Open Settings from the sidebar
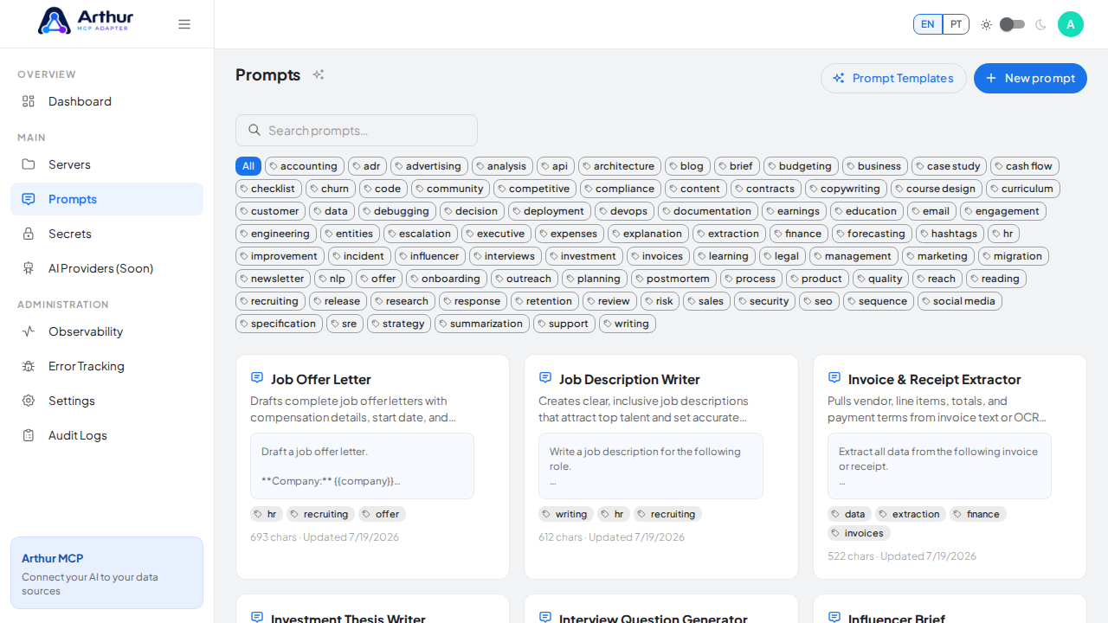The width and height of the screenshot is (1108, 623). coord(106,401)
